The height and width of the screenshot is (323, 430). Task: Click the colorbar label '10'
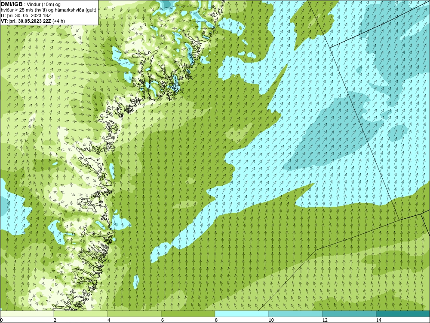coord(271,320)
